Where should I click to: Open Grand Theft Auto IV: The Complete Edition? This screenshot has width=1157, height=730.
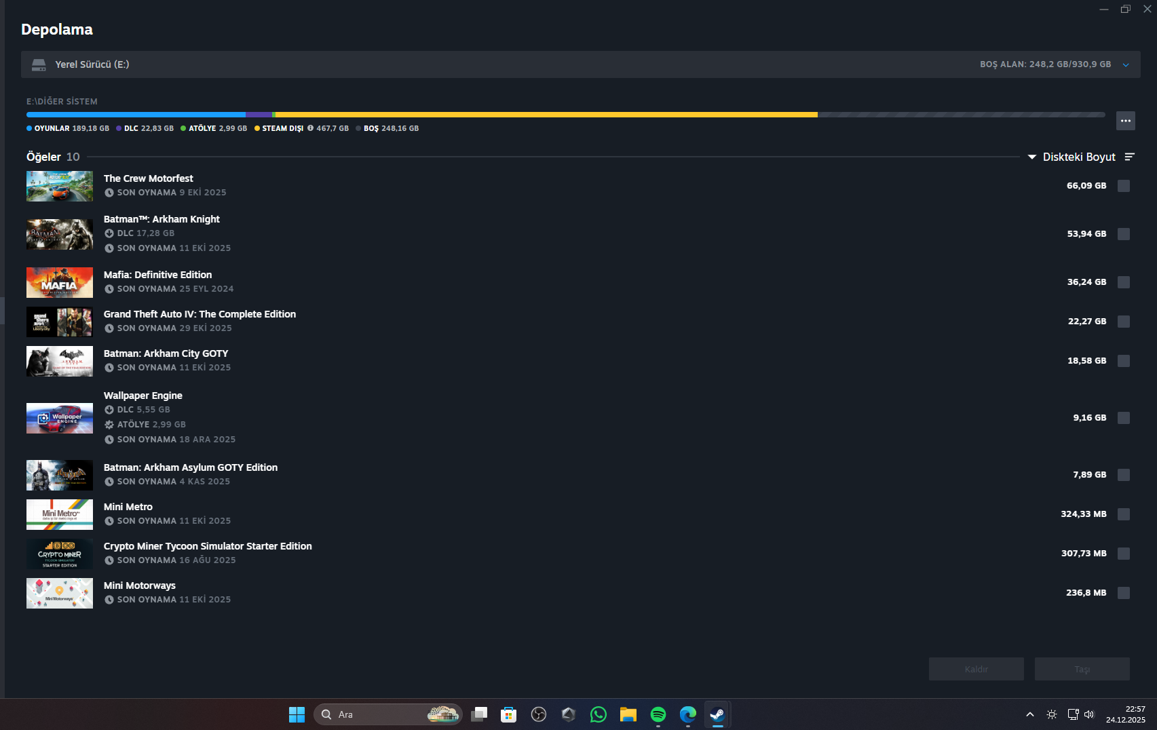click(200, 314)
